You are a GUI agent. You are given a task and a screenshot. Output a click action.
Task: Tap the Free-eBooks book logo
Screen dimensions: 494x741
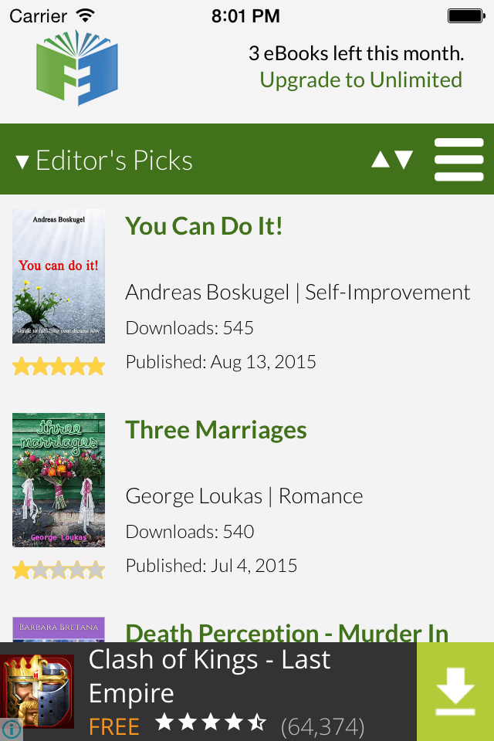pyautogui.click(x=77, y=68)
